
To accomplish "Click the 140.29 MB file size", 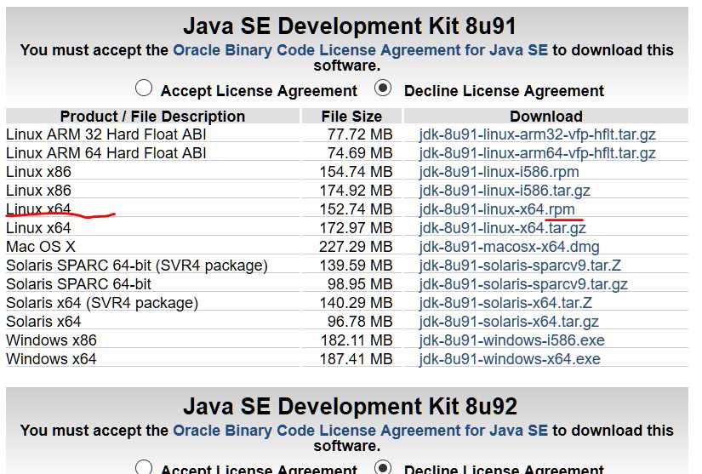I will (x=356, y=303).
